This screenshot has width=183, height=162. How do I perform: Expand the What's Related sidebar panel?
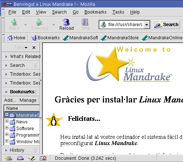pyautogui.click(x=21, y=57)
